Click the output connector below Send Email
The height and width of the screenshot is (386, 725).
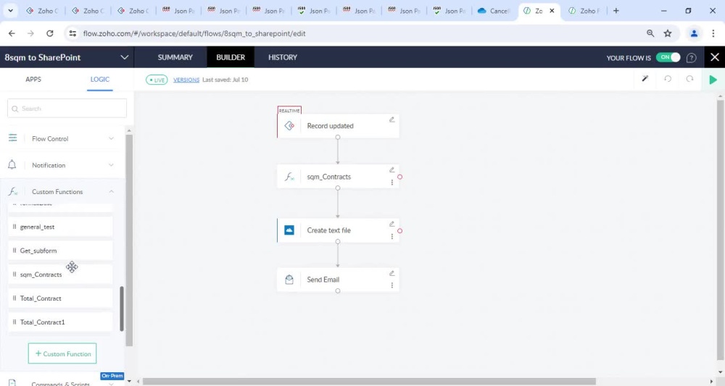click(338, 291)
